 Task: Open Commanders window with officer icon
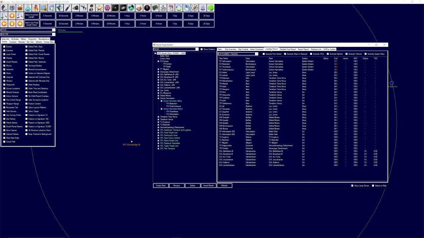[91, 8]
